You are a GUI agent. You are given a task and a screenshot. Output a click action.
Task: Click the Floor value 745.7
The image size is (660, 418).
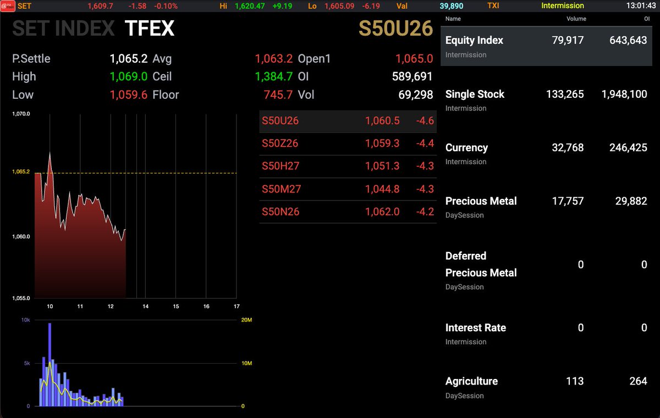(278, 94)
